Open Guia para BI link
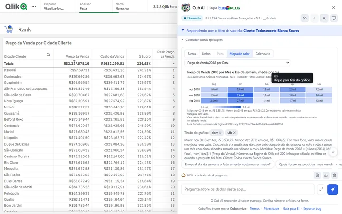Screen dimensions: 342x214 (x=291, y=209)
